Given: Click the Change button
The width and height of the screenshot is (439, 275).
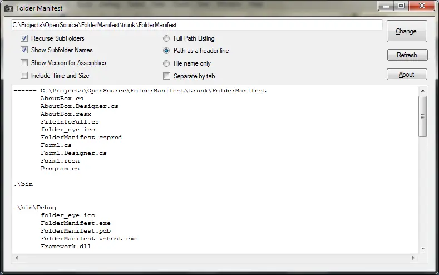Looking at the screenshot, I should (407, 31).
